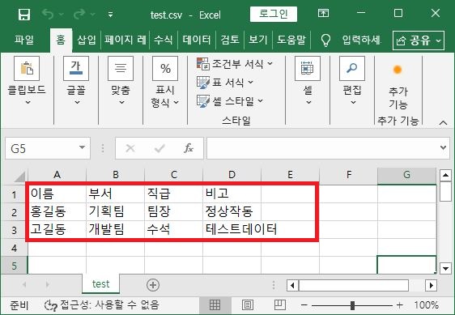The image size is (455, 315).
Task: Expand the 클립보드 group dropdown arrow
Action: point(28,102)
